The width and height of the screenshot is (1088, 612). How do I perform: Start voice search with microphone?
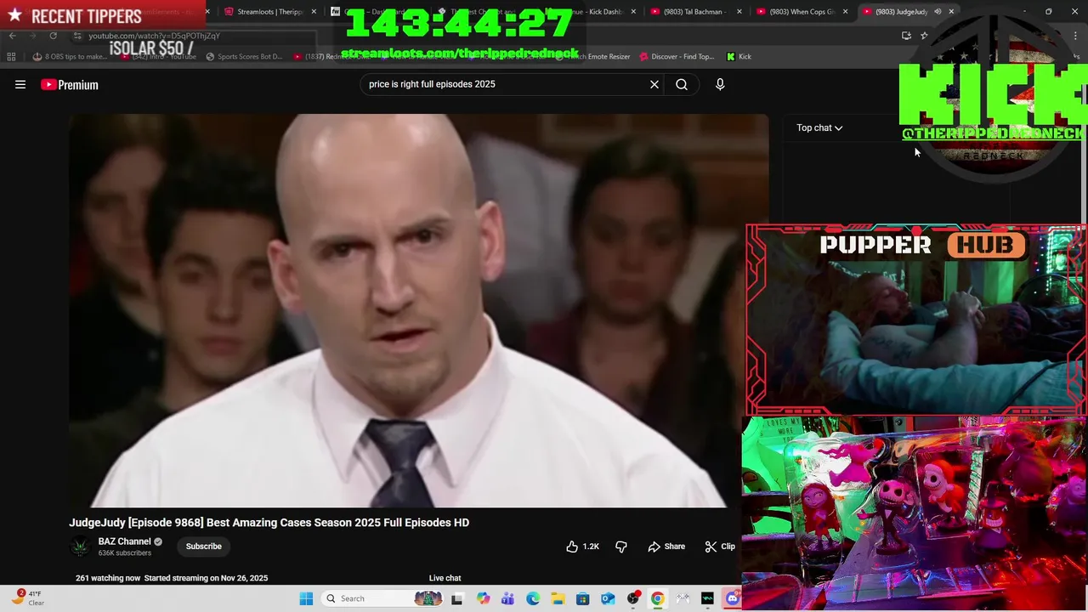pos(720,84)
